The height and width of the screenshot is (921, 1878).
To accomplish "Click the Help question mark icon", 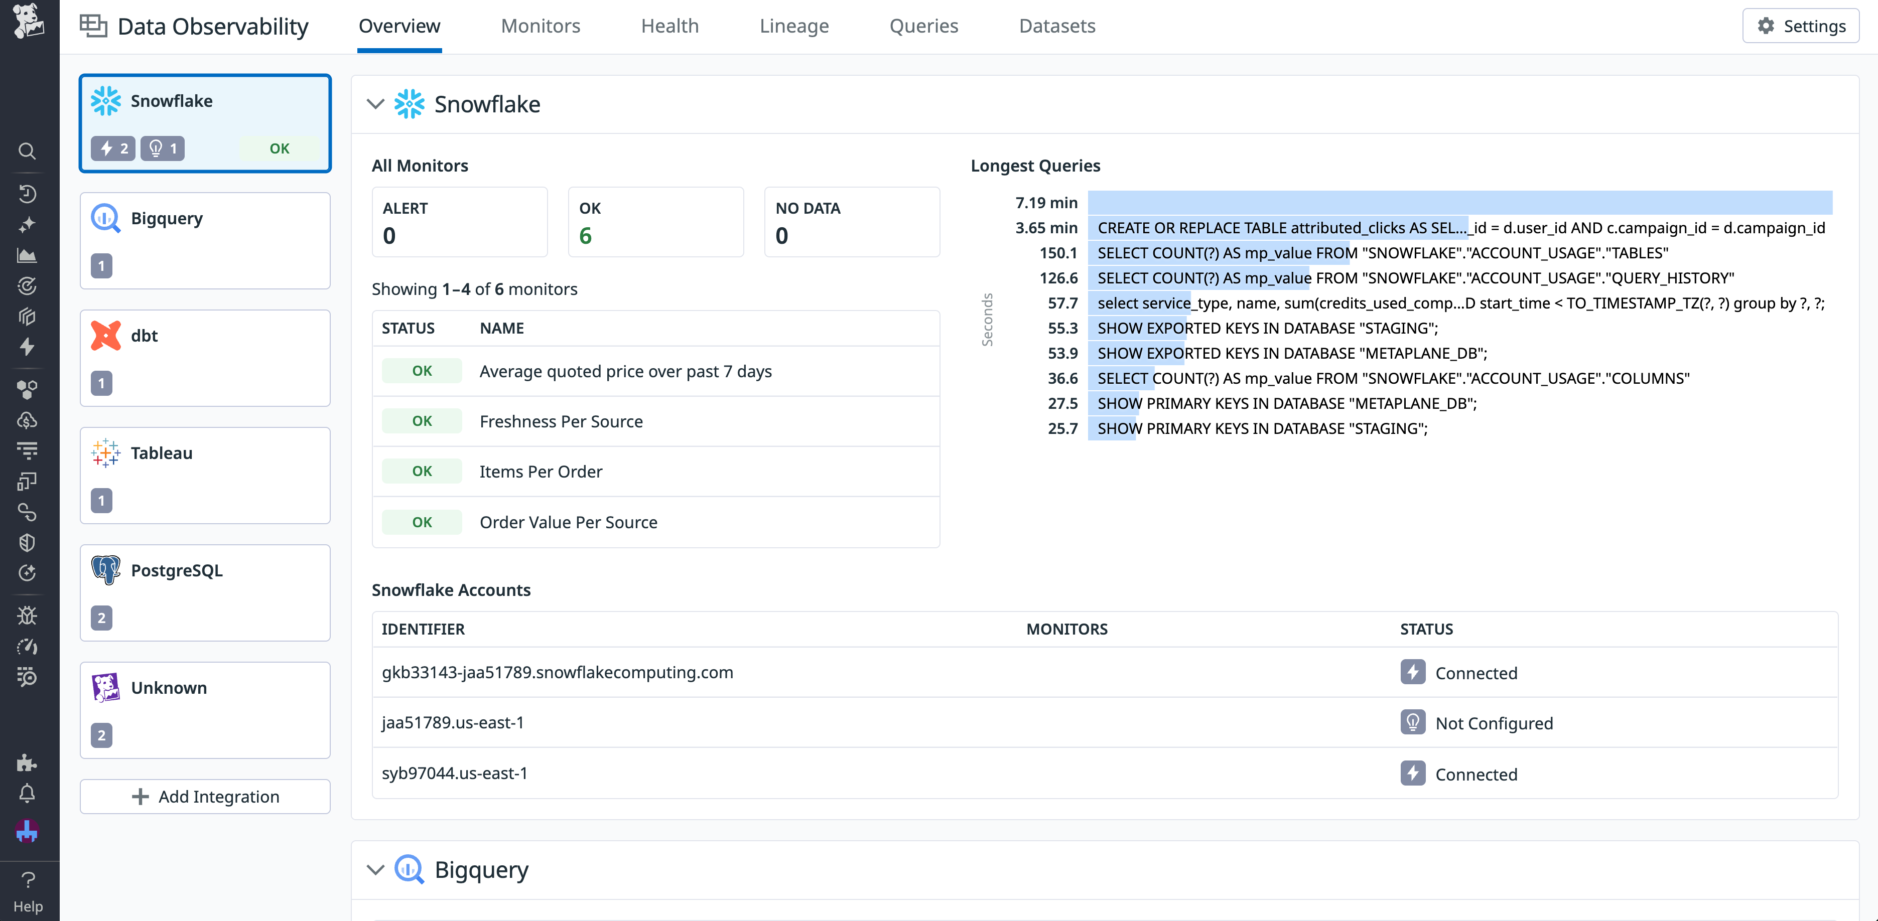I will click(x=27, y=879).
